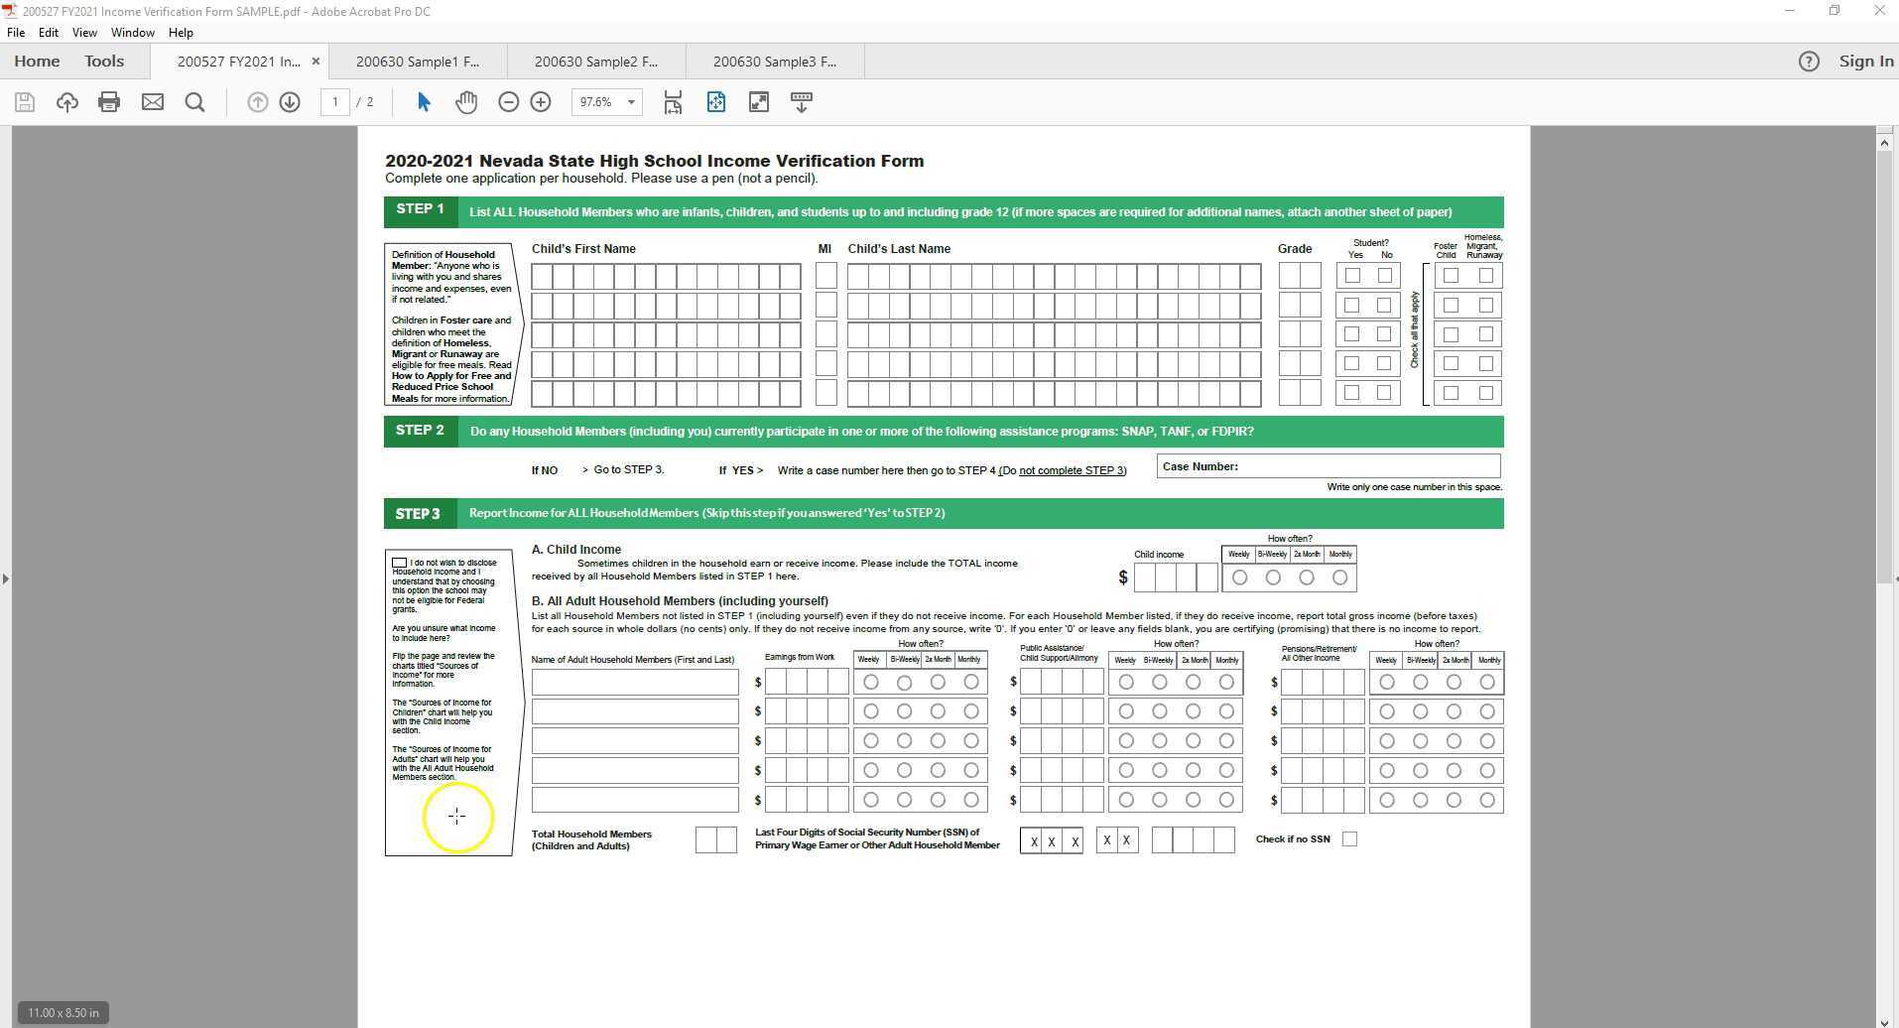Enable the Fit One Full Page view icon

(x=716, y=101)
